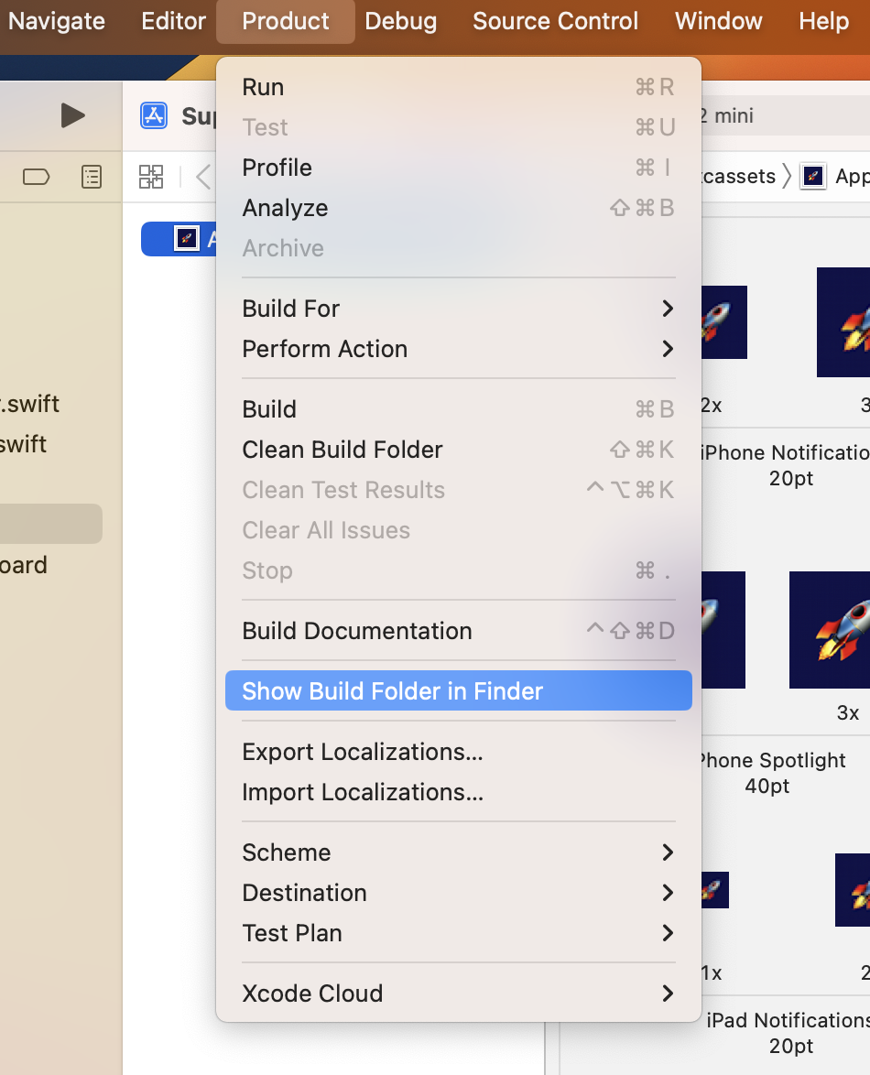Click the Run play button in toolbar
Screen dimensions: 870x1075
pyautogui.click(x=72, y=115)
